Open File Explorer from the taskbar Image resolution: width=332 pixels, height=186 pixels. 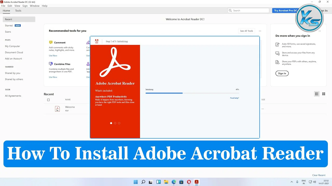(166, 182)
